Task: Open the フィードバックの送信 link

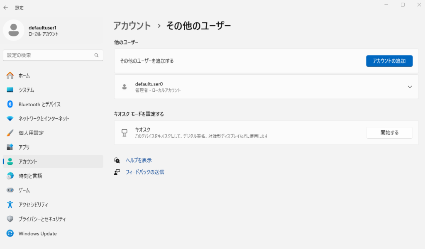Action: point(144,172)
